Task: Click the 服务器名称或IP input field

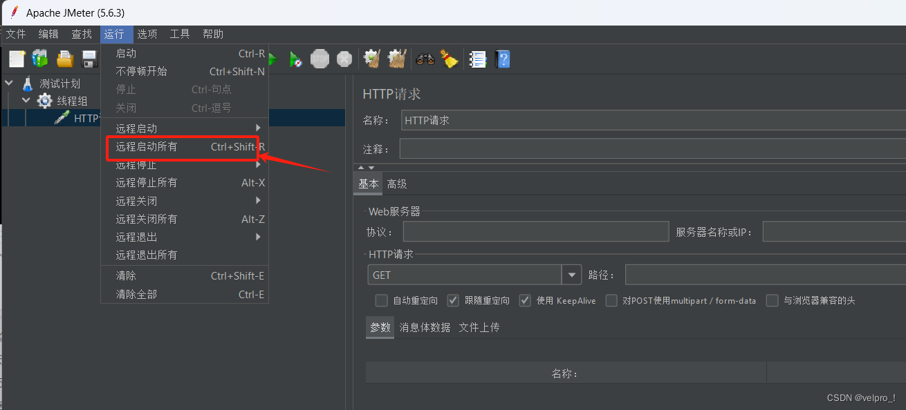Action: 834,232
